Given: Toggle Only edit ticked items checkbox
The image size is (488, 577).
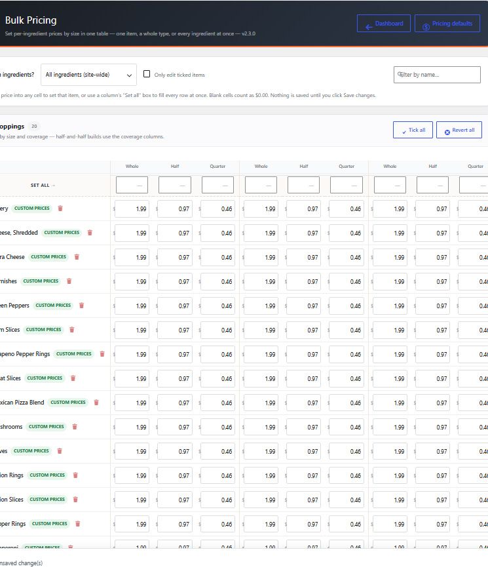Looking at the screenshot, I should pos(147,74).
